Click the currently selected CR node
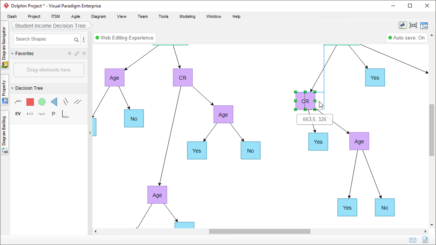The height and width of the screenshot is (245, 436). [305, 101]
